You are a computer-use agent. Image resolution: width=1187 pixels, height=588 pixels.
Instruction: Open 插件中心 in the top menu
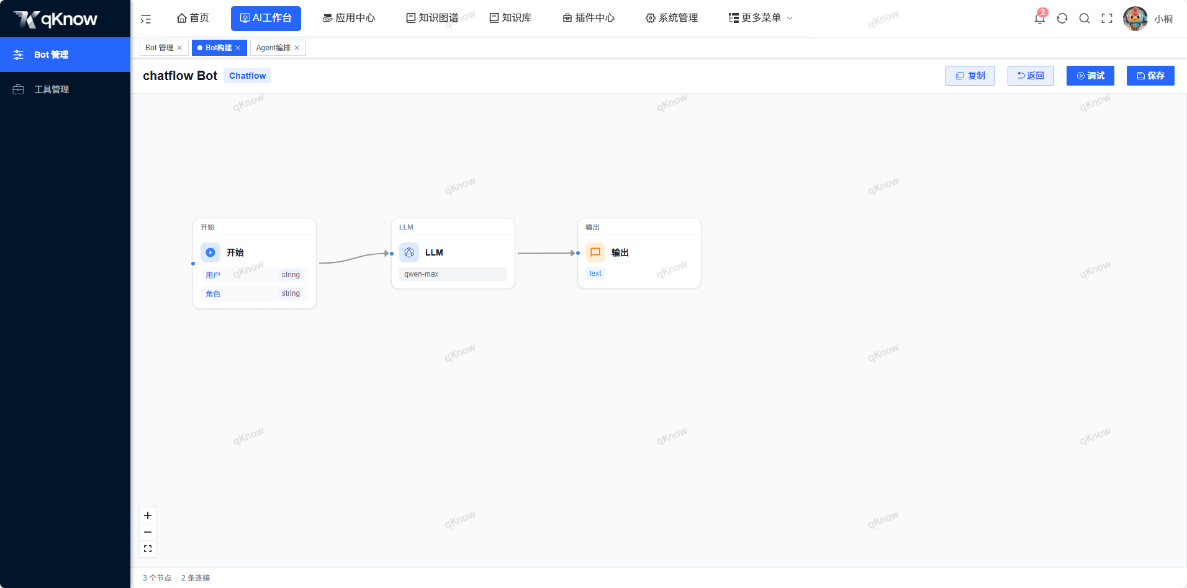point(589,18)
